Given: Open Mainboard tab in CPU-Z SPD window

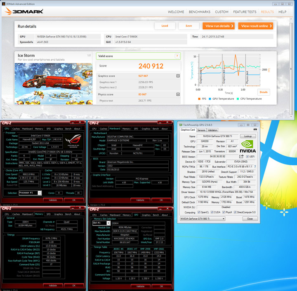Looking at the screenshot, I should pos(115,215).
